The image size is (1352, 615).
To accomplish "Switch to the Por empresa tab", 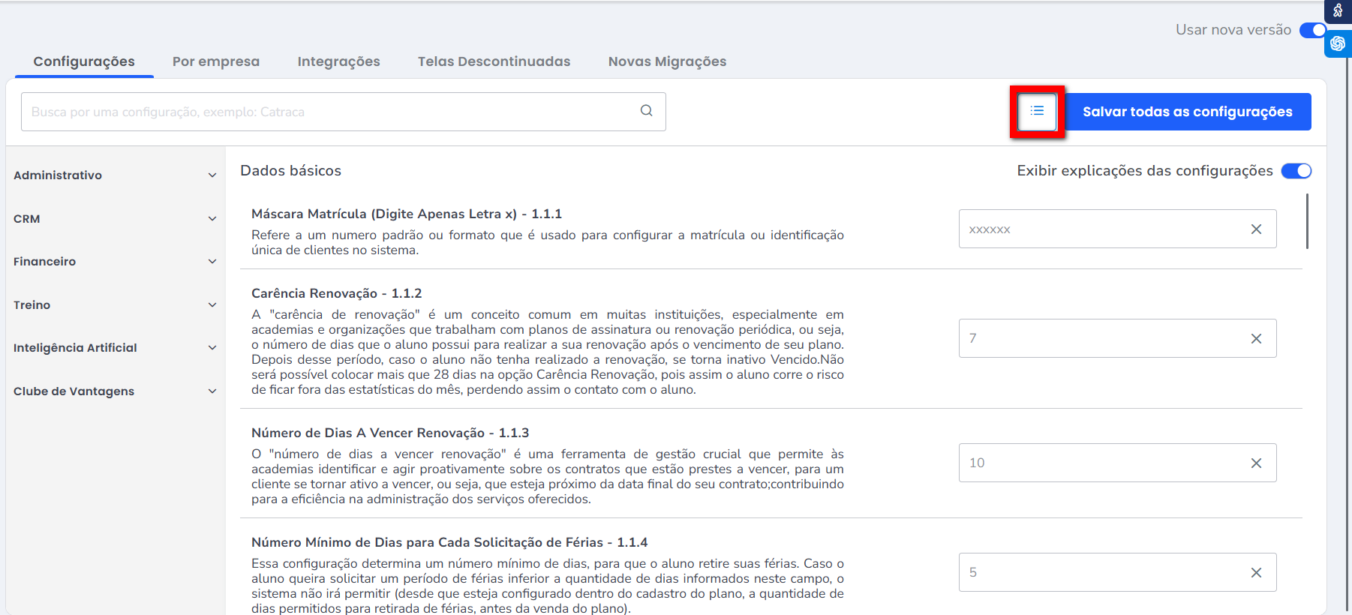I will pyautogui.click(x=216, y=61).
